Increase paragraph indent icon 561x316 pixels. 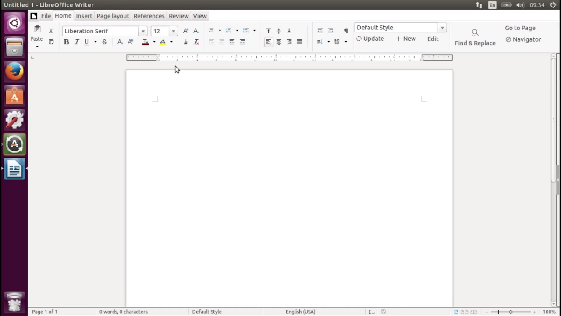click(x=320, y=31)
